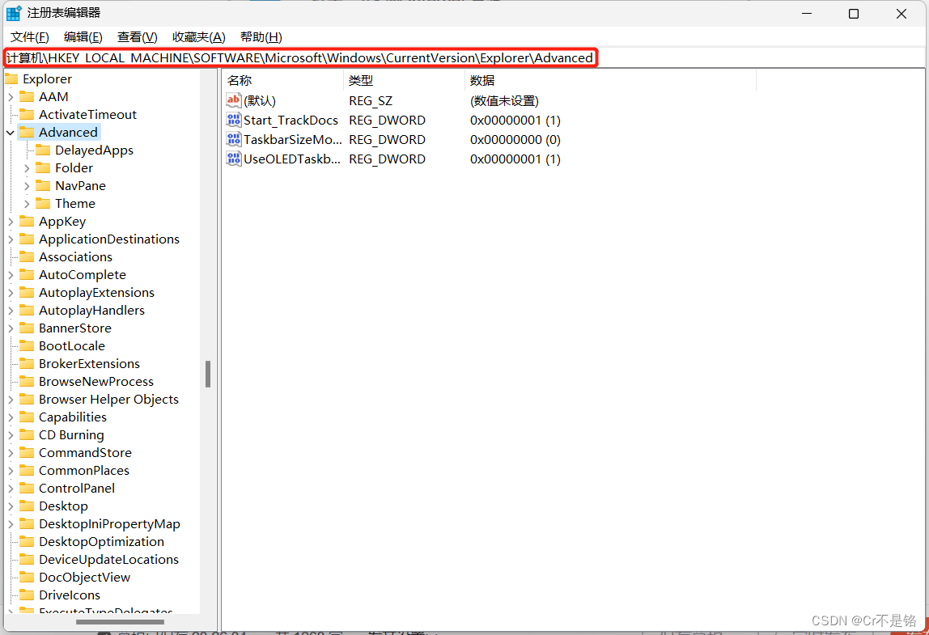Viewport: 929px width, 635px height.
Task: Click the Explorer folder icon
Action: (x=11, y=78)
